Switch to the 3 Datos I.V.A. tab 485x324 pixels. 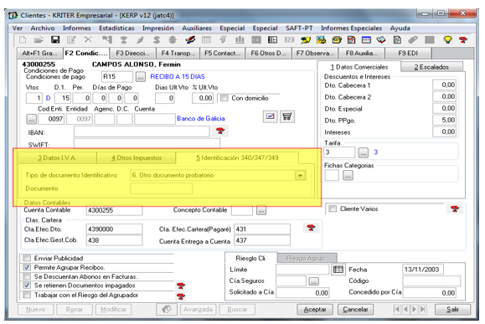(x=57, y=157)
